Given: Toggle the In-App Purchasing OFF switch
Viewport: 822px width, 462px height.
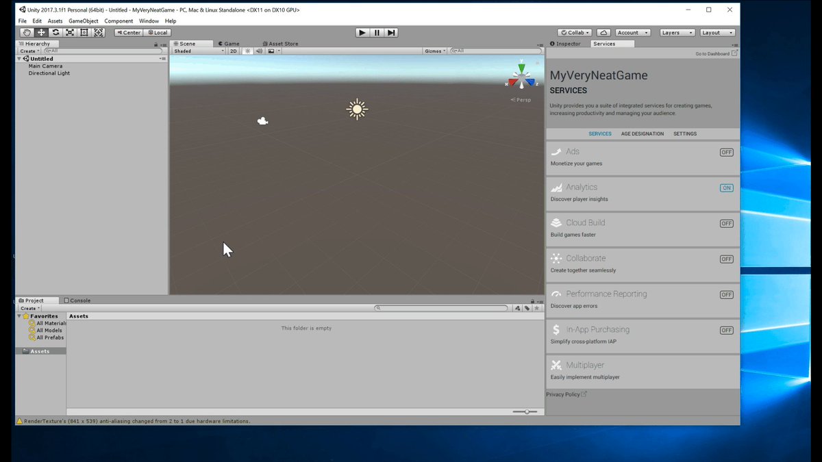Looking at the screenshot, I should [727, 330].
